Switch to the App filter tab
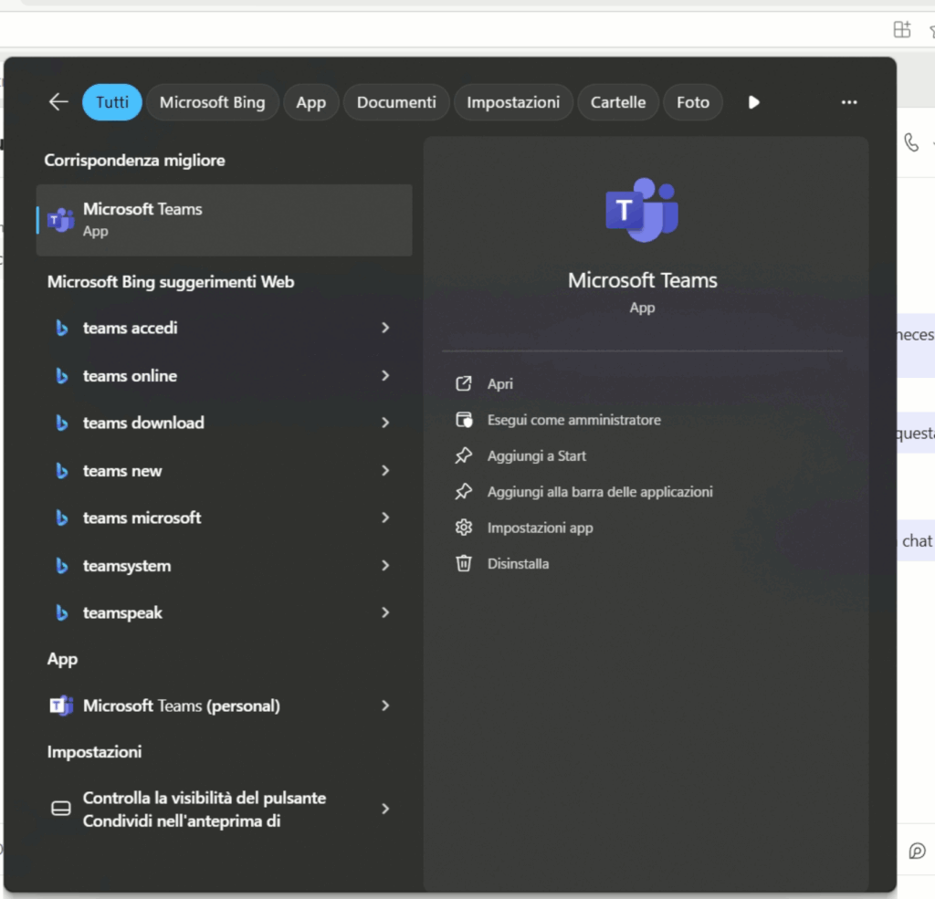 pos(310,102)
